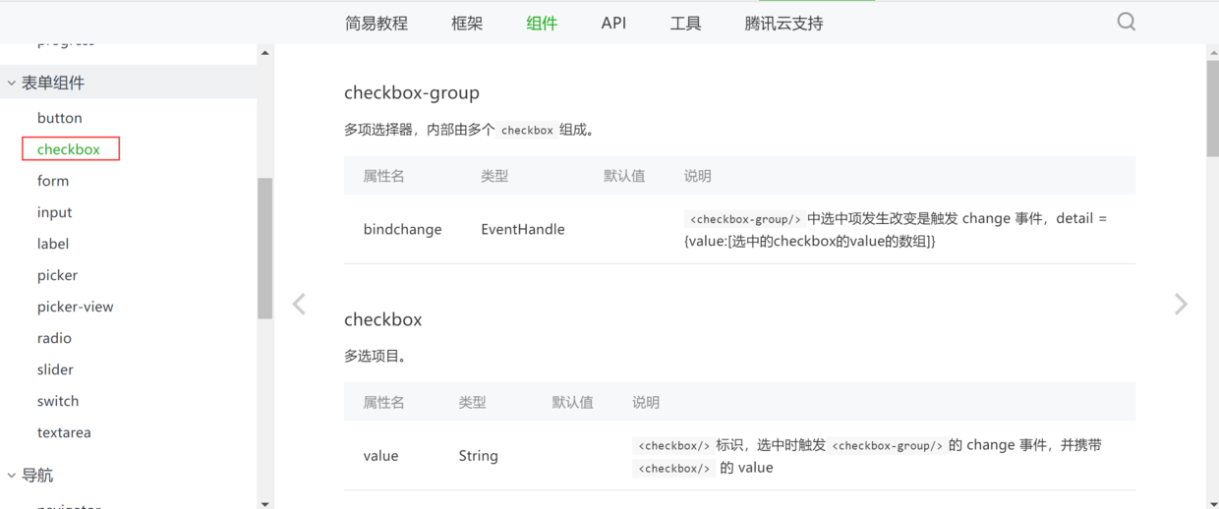This screenshot has height=509, width=1219.
Task: Collapse the 导航 section chevron
Action: [12, 476]
